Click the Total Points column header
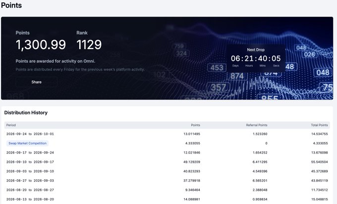Screen dimensions: 337x204 tap(319, 125)
